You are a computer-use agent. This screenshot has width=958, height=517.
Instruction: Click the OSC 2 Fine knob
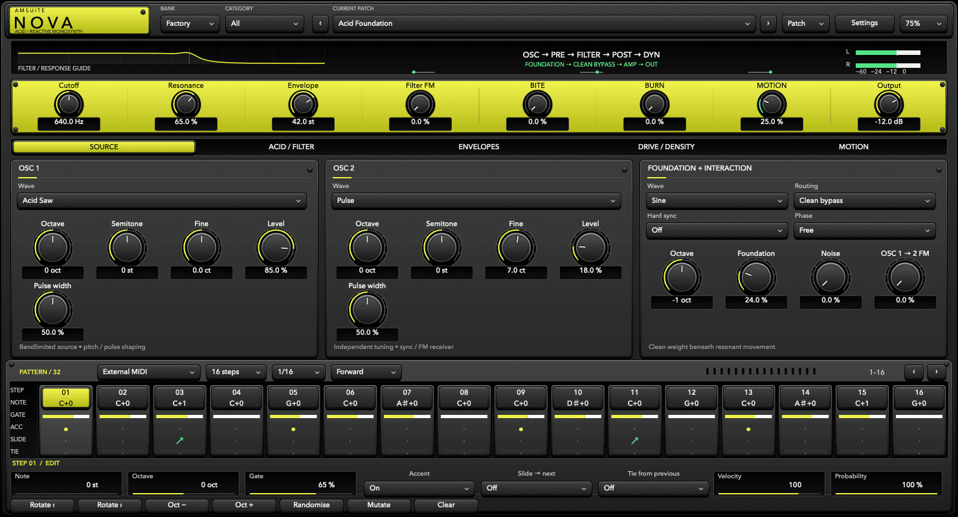click(516, 248)
